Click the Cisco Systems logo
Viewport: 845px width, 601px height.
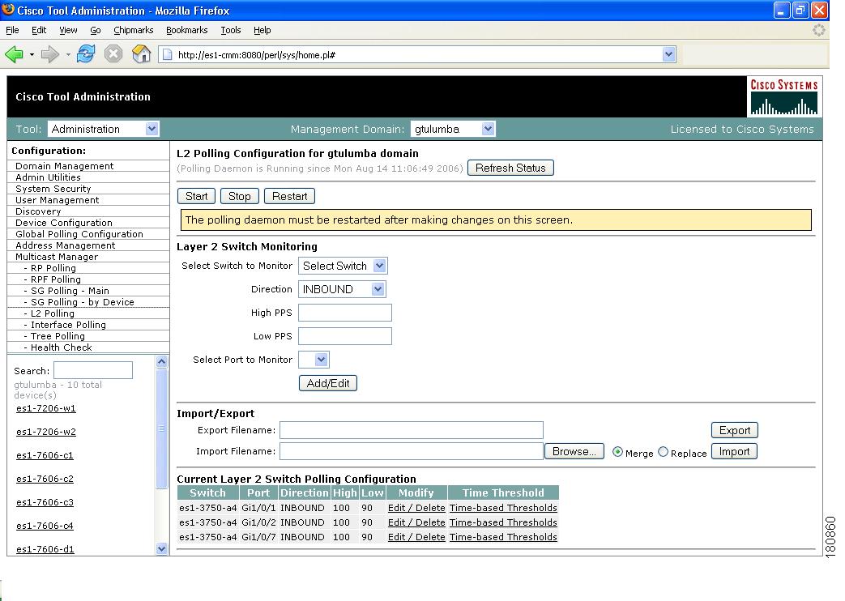tap(784, 96)
